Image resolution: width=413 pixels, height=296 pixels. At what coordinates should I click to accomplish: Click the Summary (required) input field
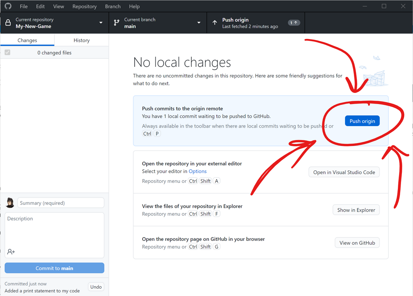pyautogui.click(x=61, y=203)
